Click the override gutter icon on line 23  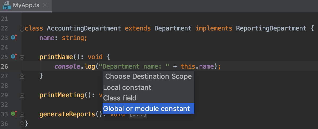[14, 38]
